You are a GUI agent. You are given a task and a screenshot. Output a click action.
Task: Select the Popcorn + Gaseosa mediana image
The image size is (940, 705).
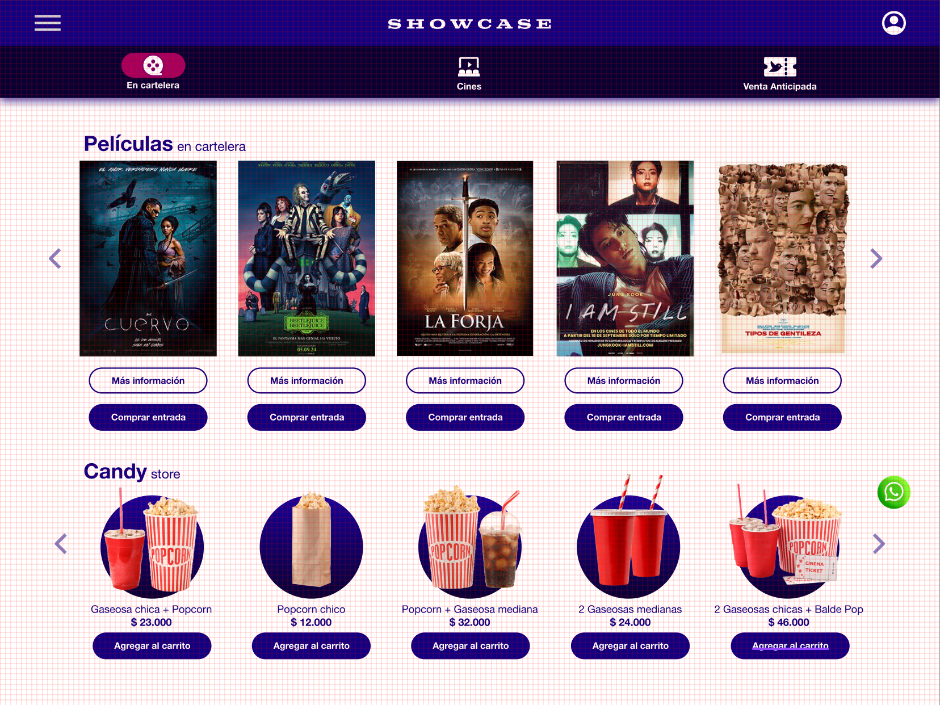tap(470, 542)
